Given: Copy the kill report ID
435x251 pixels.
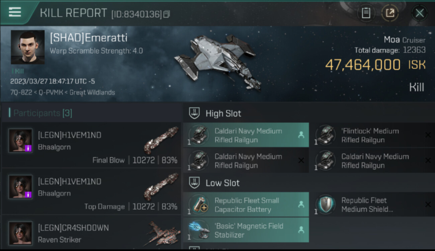Looking at the screenshot, I should (167, 14).
